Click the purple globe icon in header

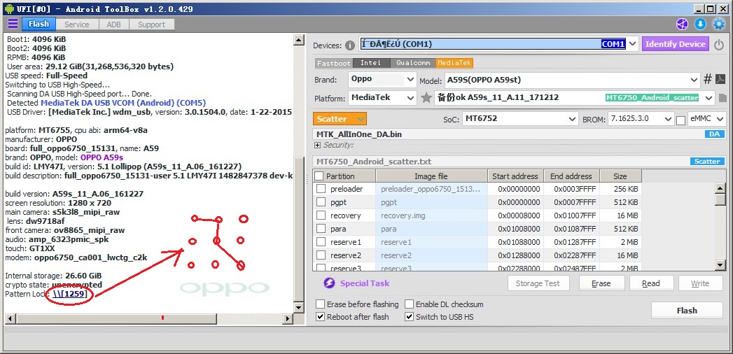682,24
